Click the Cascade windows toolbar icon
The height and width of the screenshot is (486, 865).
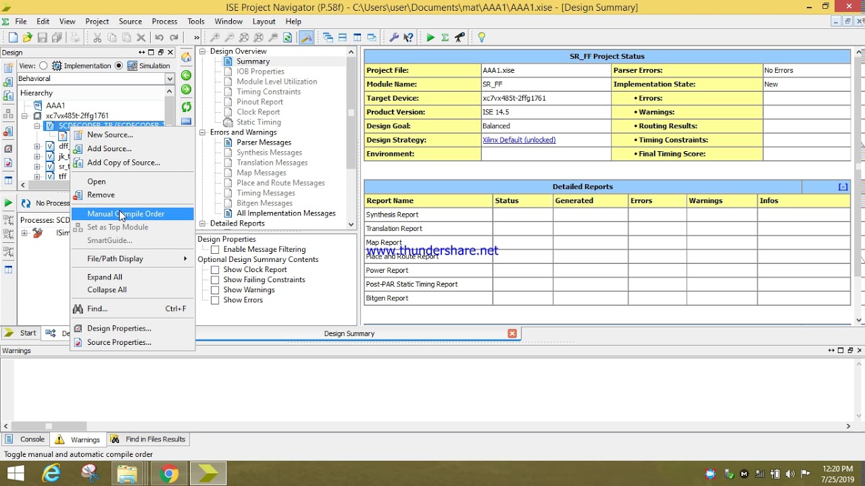[x=328, y=38]
